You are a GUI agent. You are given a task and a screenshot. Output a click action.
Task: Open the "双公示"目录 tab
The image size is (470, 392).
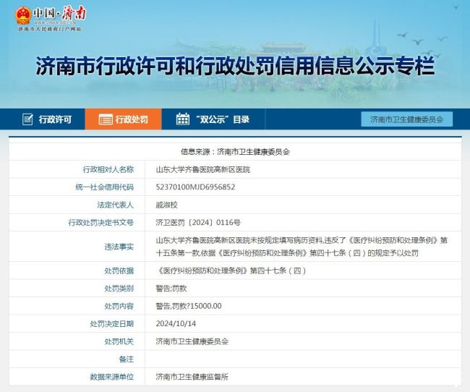click(x=213, y=119)
